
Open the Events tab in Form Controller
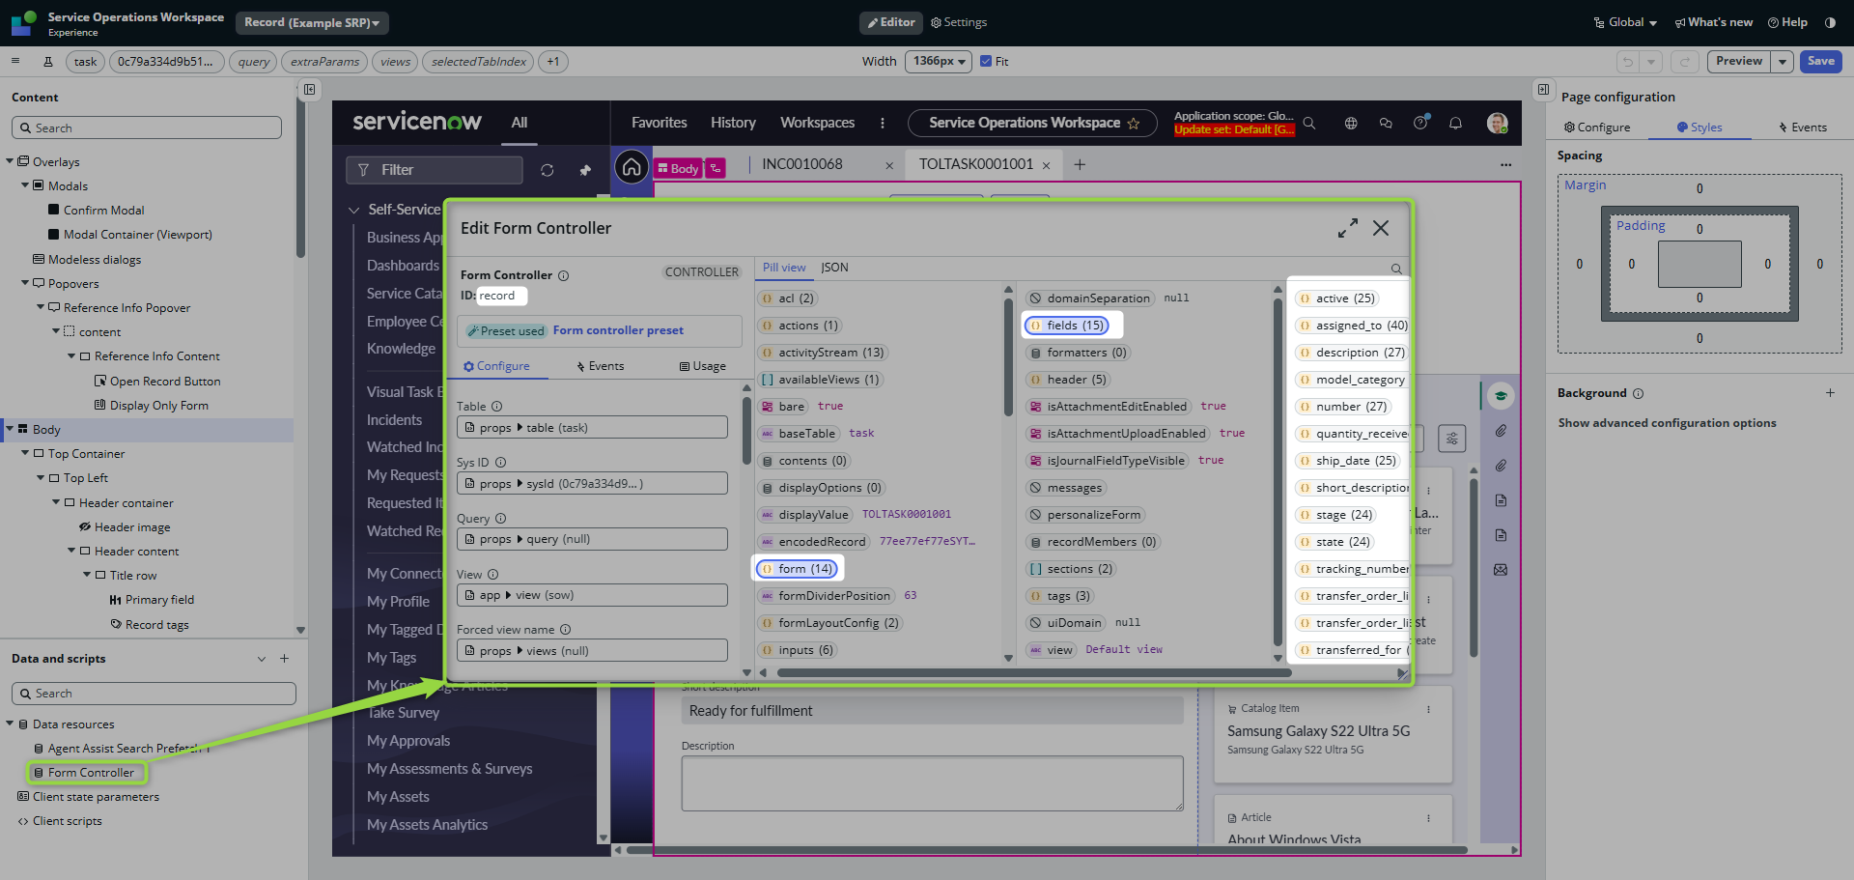(x=600, y=366)
